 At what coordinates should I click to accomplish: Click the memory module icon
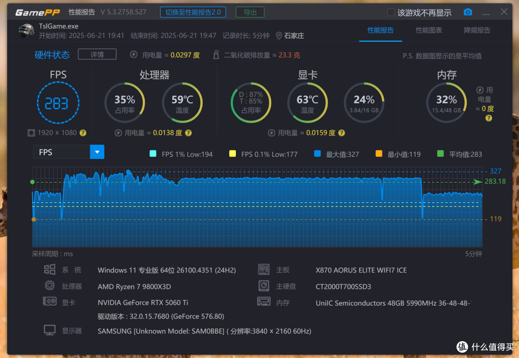(x=264, y=301)
